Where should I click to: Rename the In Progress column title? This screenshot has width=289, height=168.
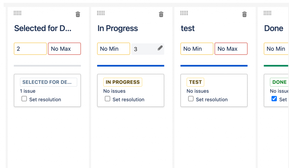point(118,28)
